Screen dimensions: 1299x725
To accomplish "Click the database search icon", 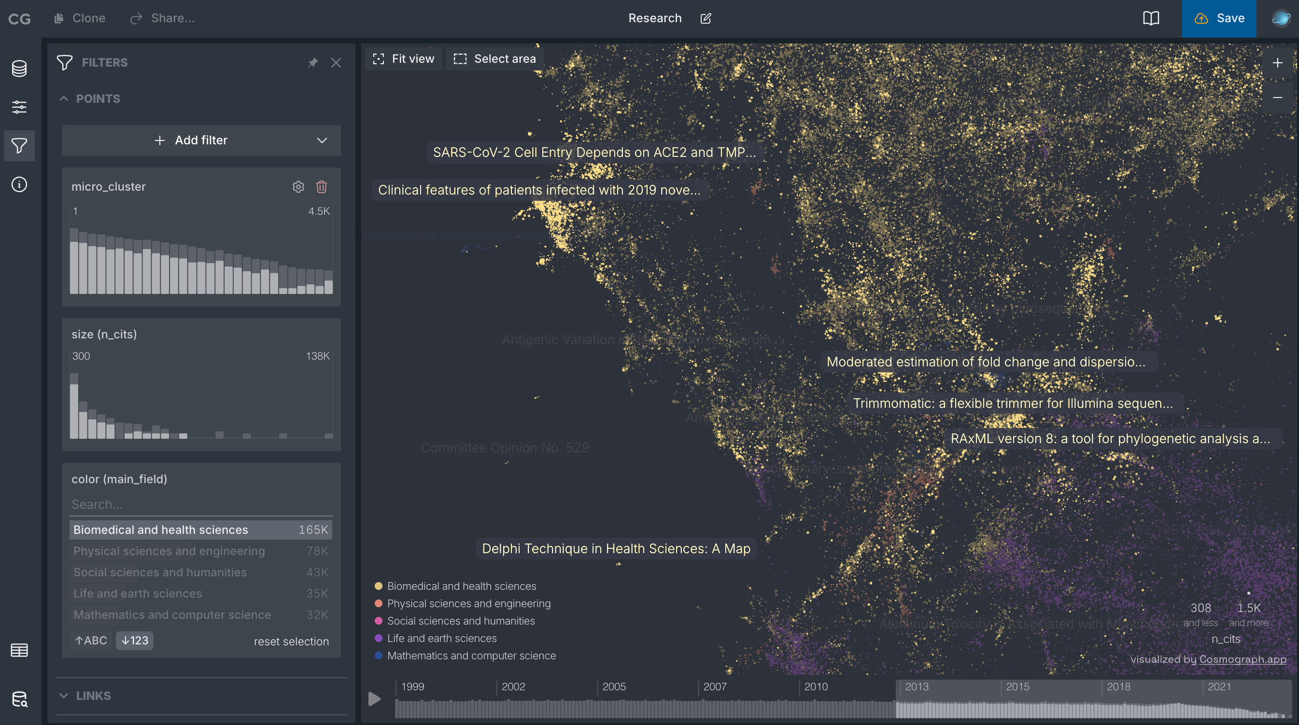I will [x=19, y=699].
